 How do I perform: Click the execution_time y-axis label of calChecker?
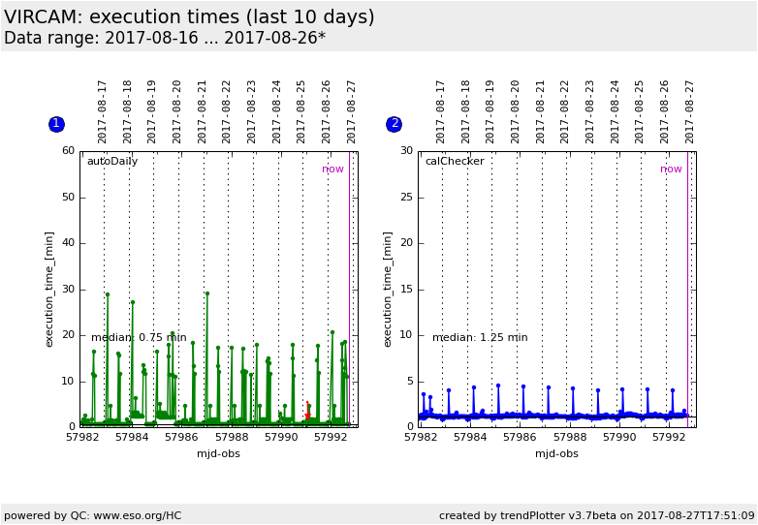(x=388, y=289)
